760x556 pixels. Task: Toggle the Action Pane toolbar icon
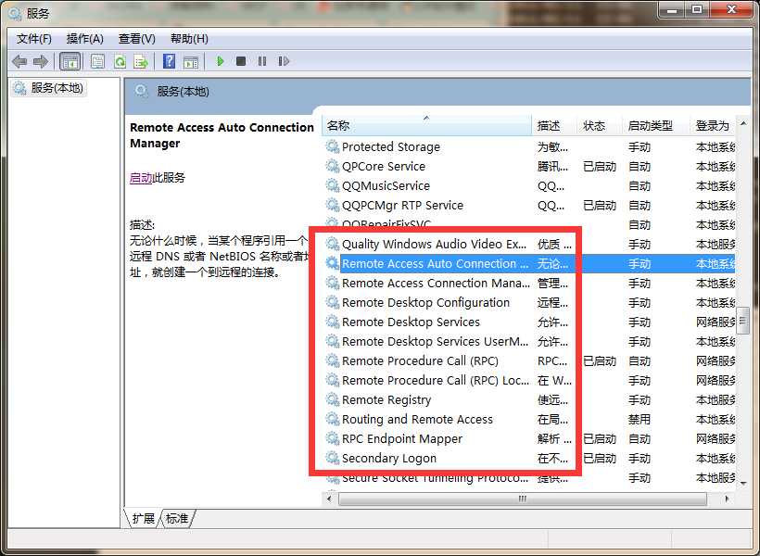(x=191, y=61)
